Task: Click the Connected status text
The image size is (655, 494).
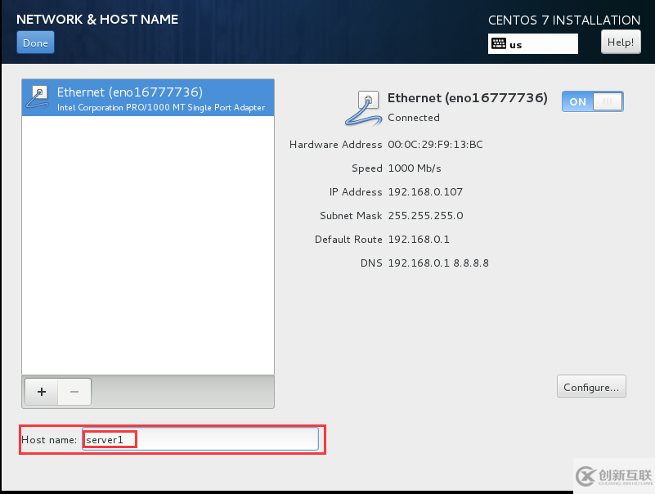Action: [x=414, y=118]
